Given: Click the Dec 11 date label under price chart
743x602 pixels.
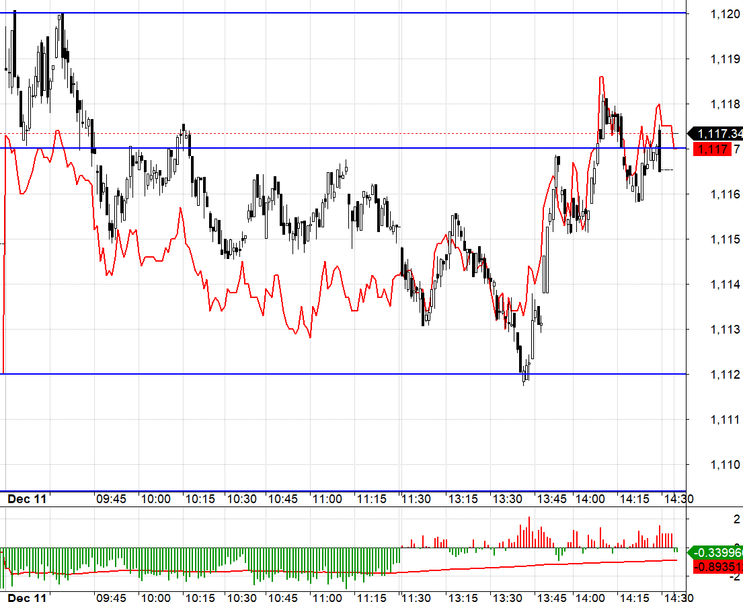Looking at the screenshot, I should 27,498.
